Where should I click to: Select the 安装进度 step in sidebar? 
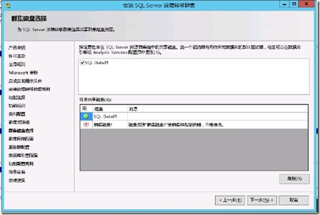tap(17, 180)
